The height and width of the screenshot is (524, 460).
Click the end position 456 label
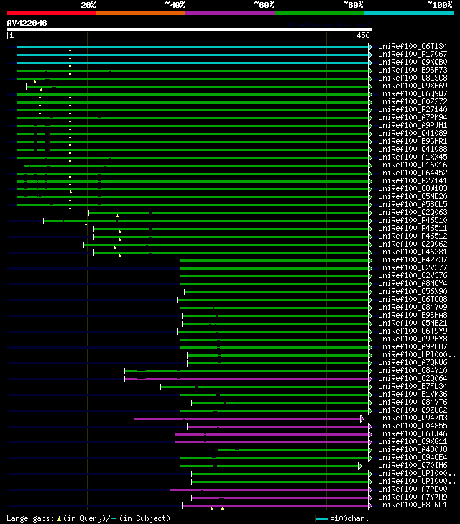(x=363, y=35)
